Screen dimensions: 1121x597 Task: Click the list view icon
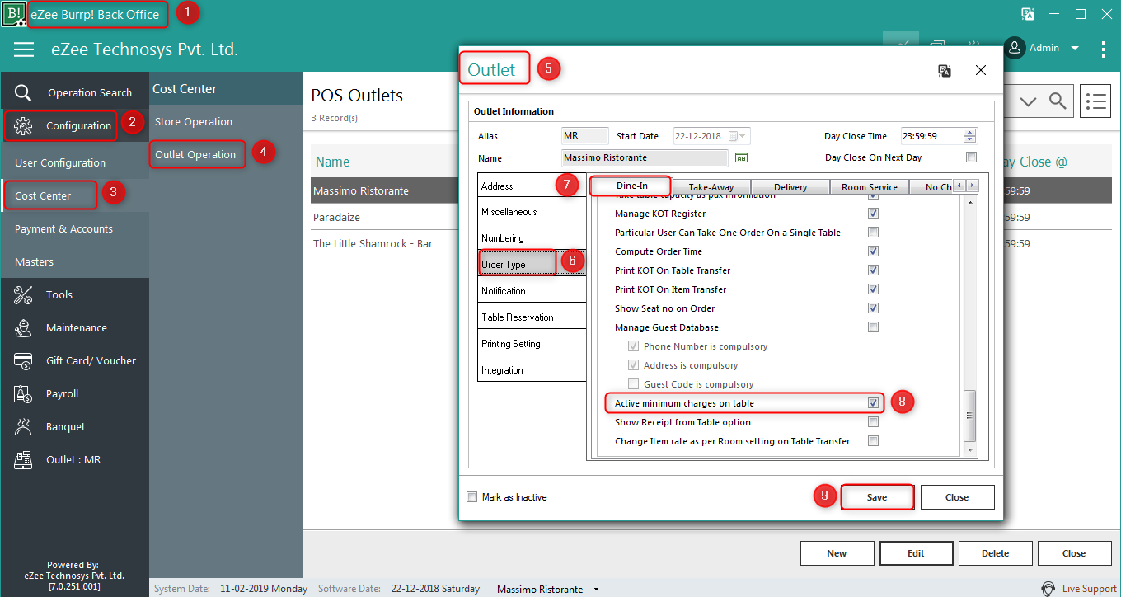click(x=1095, y=101)
